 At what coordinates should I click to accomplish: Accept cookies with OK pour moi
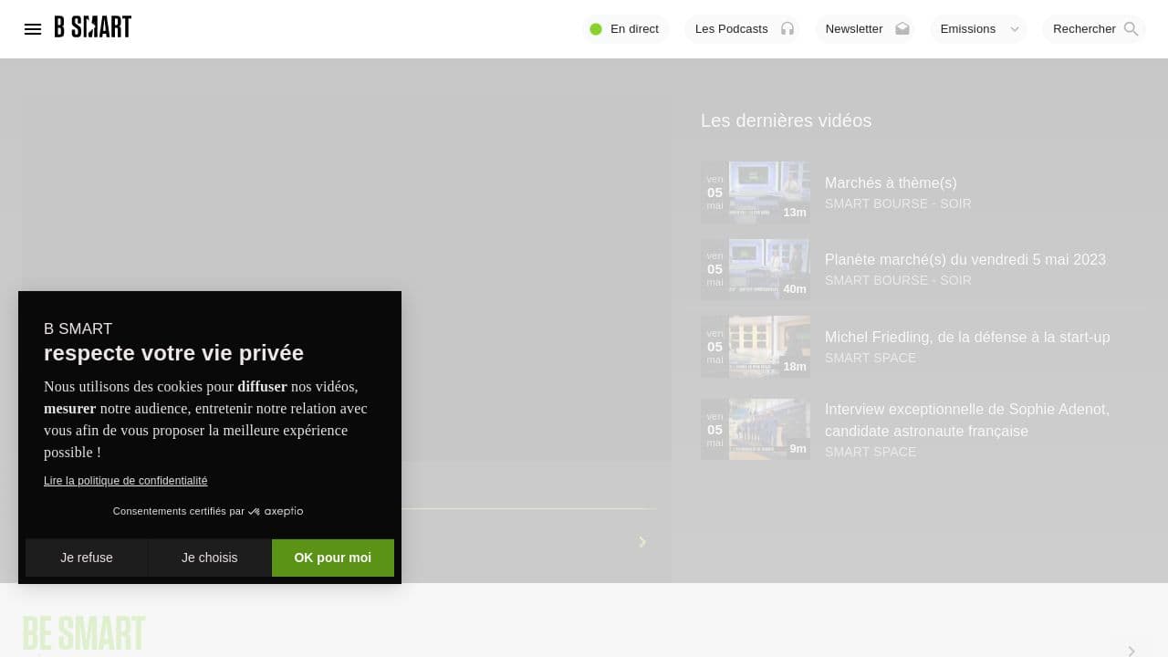(332, 558)
